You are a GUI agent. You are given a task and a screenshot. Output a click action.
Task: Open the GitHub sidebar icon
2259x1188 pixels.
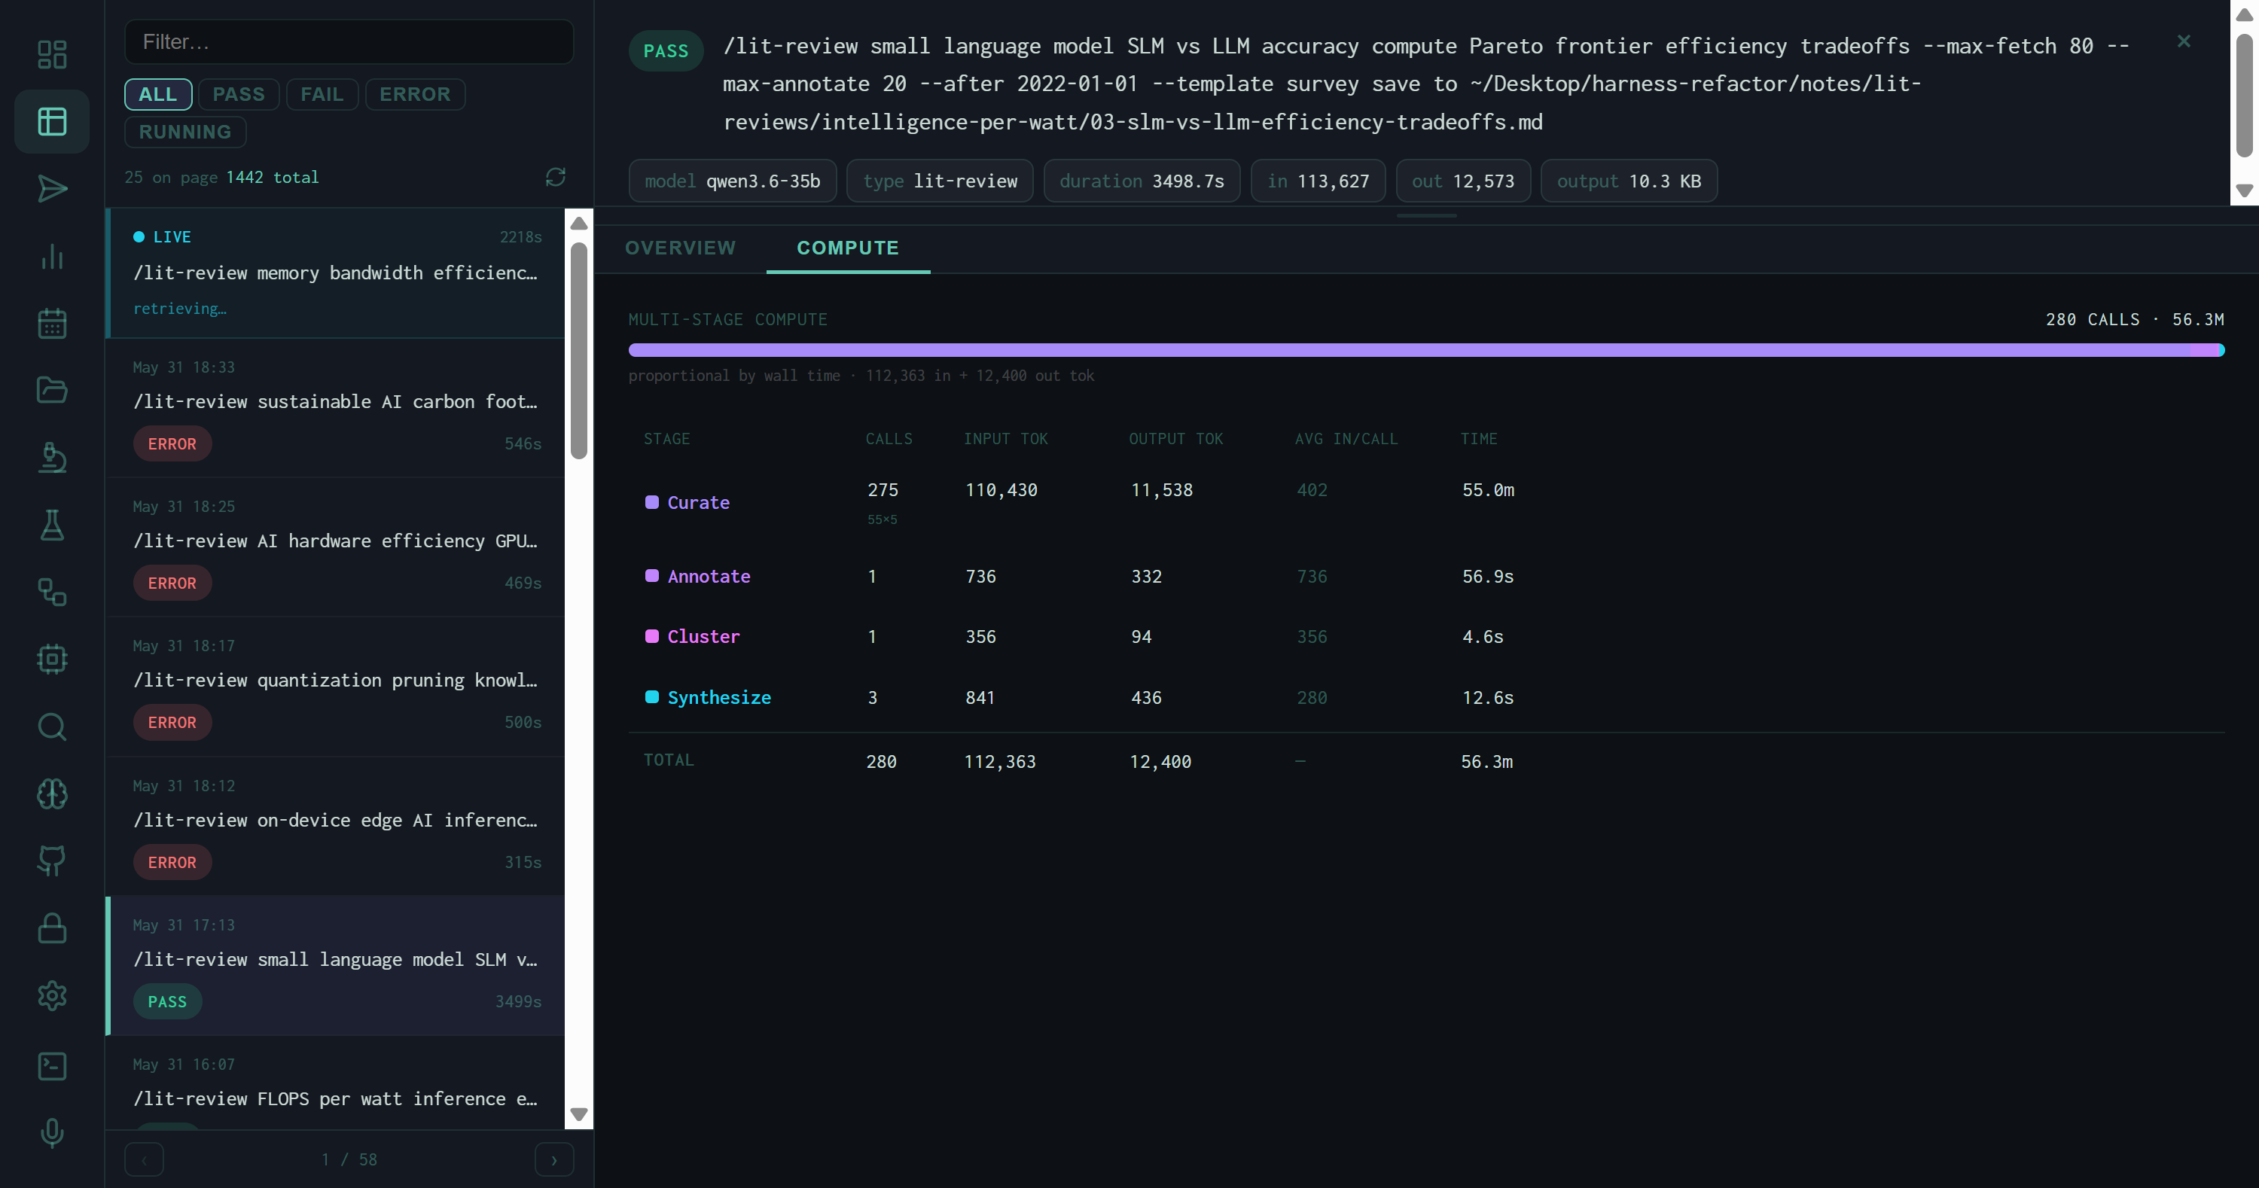pos(52,860)
